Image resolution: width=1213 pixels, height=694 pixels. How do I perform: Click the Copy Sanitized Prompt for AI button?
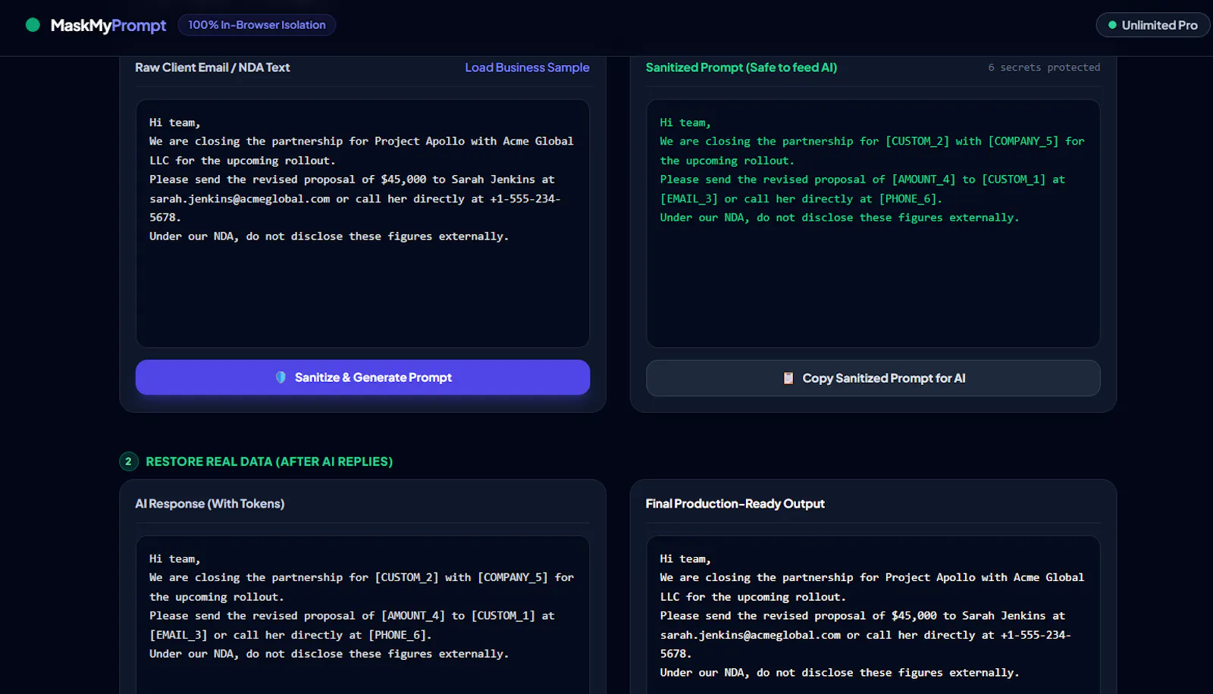coord(873,378)
